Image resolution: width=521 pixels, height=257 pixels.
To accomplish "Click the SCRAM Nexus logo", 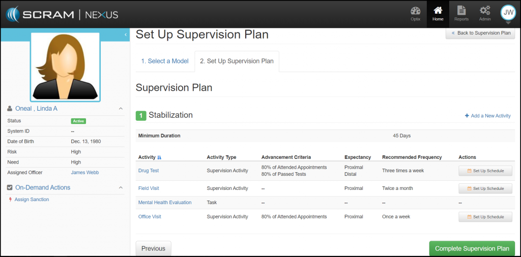I will point(62,14).
